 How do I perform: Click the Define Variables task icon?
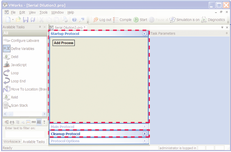(x=6, y=49)
